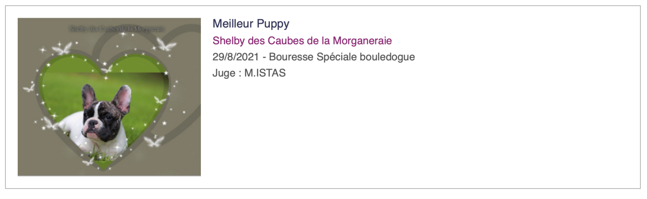Click the name M.ISTAS
This screenshot has width=647, height=199.
[265, 73]
